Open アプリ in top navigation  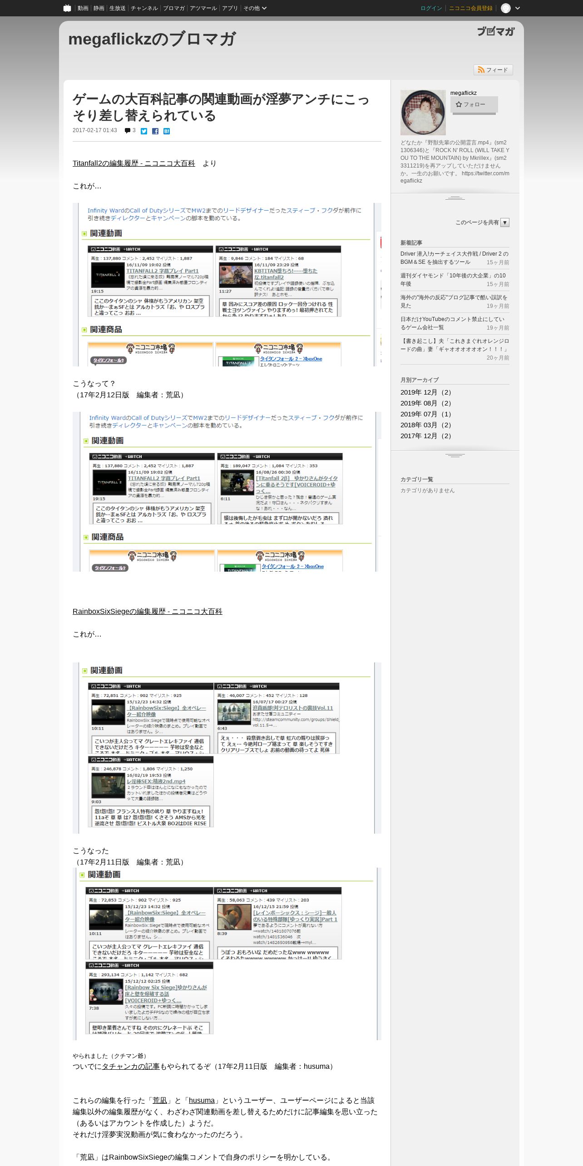point(230,8)
